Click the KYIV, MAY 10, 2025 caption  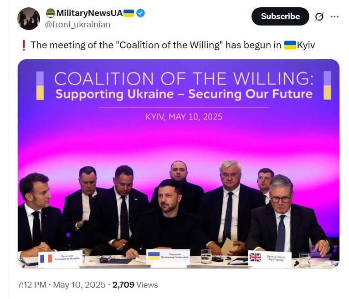click(184, 117)
